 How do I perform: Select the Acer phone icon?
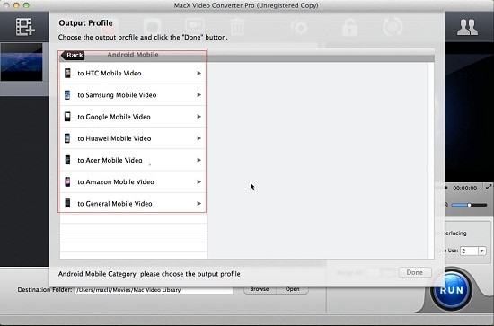67,160
